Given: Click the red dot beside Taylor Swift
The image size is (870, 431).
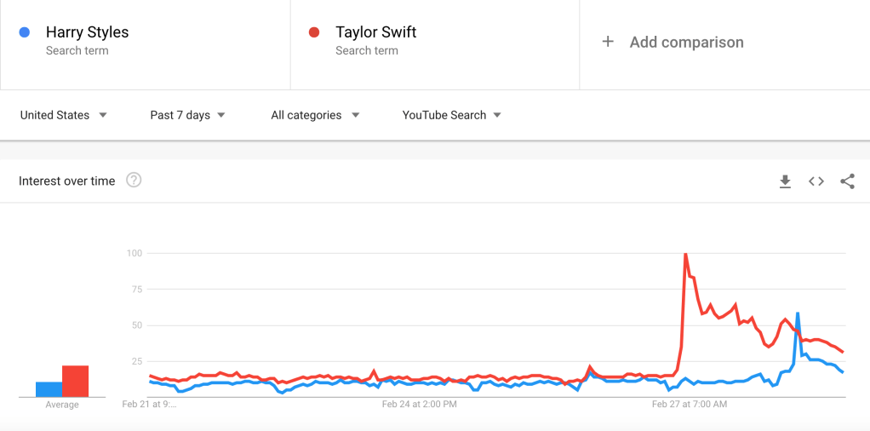Looking at the screenshot, I should click(314, 32).
